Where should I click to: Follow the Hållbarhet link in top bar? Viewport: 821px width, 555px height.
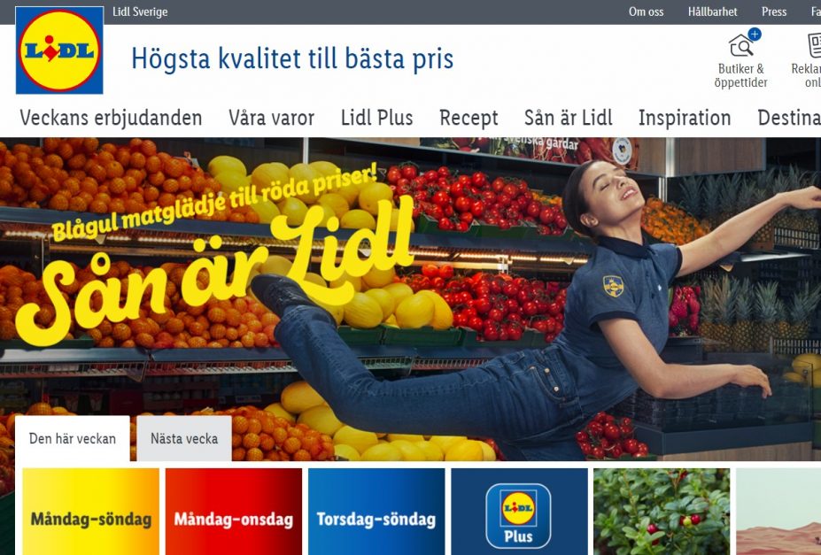(x=713, y=12)
